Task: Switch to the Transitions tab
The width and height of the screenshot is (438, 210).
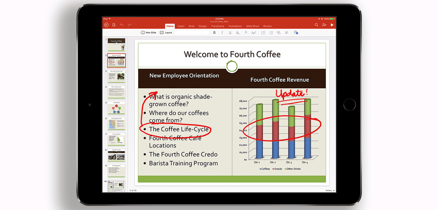Action: 218,26
